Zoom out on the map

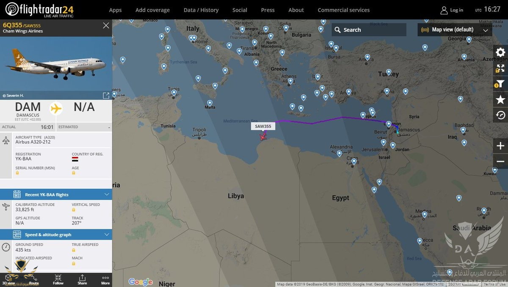coord(500,162)
